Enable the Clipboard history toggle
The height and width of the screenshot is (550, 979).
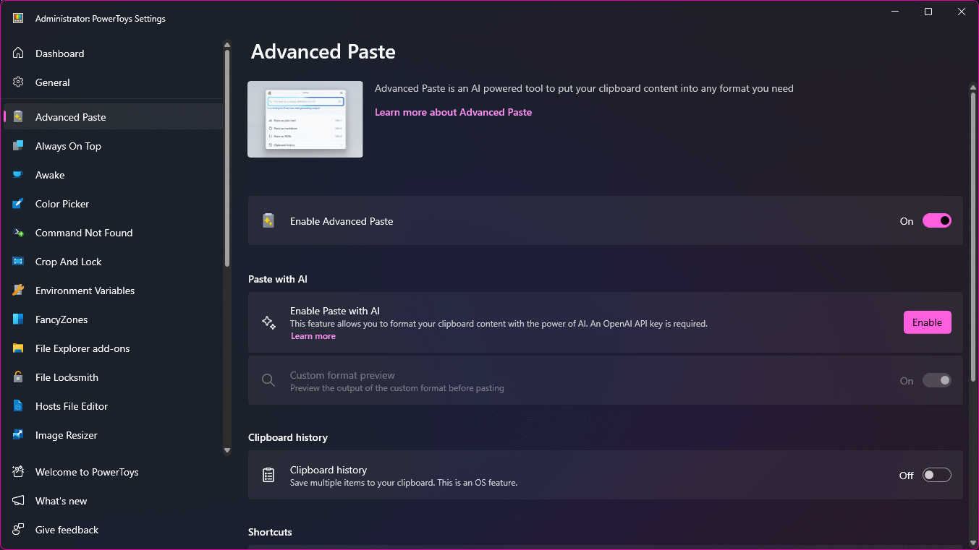tap(936, 475)
